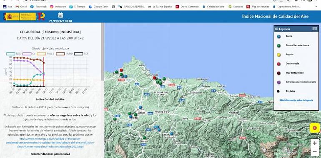Open the Ecoticias bookmark
Image resolution: width=321 pixels, height=158 pixels.
click(236, 7)
